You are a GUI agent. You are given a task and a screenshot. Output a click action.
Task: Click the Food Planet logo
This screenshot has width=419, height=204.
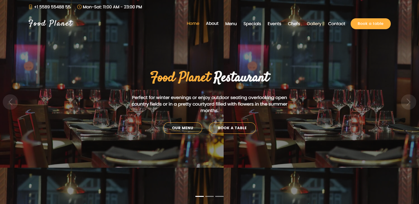click(x=51, y=23)
